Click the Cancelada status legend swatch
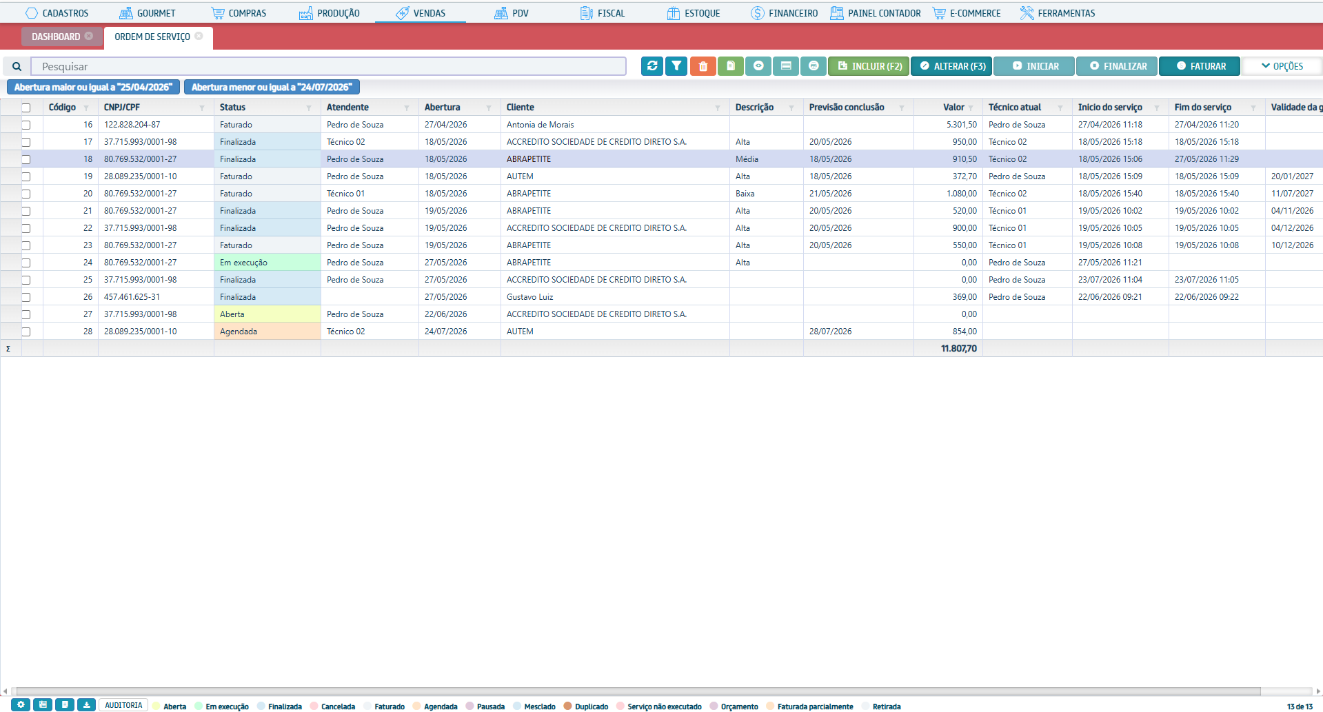The width and height of the screenshot is (1323, 712). coord(314,706)
